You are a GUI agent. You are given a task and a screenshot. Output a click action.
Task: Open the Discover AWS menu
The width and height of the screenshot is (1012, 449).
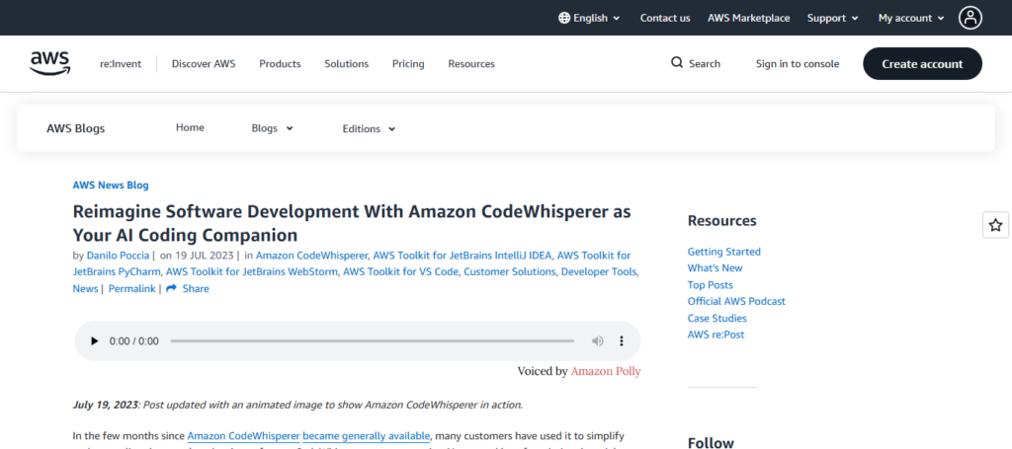(204, 64)
